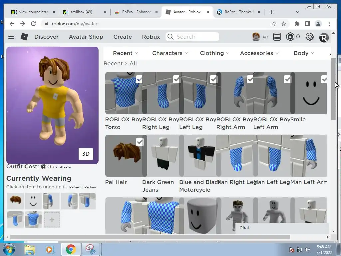Uncheck the Pal Hair item

point(140,142)
